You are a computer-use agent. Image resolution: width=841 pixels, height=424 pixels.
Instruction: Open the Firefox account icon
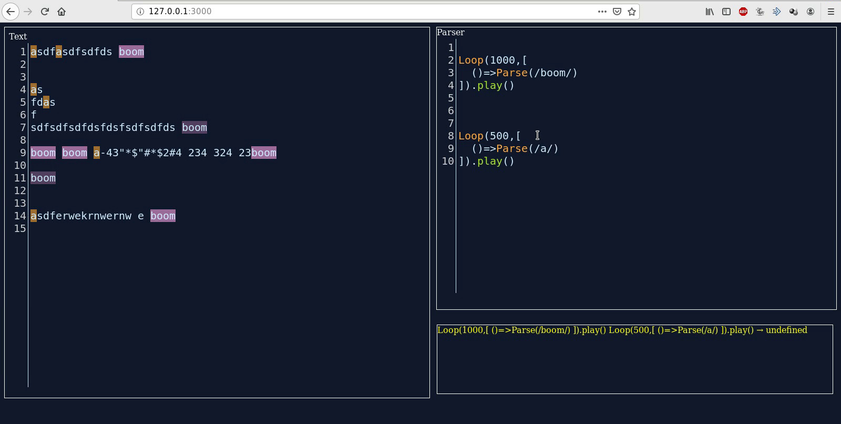(x=811, y=11)
